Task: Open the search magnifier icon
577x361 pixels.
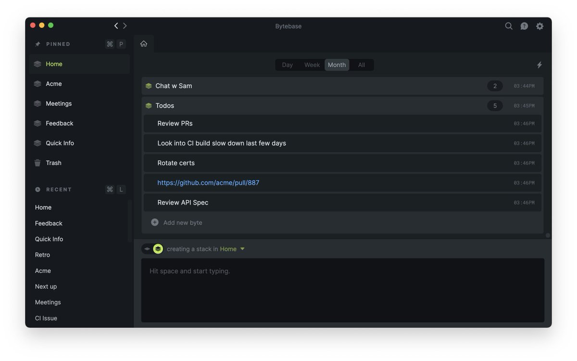Action: (x=508, y=26)
